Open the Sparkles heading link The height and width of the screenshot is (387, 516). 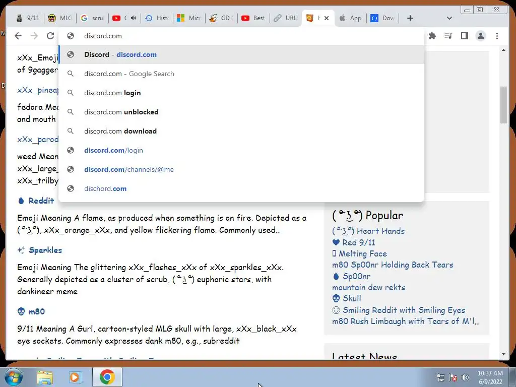[x=45, y=250]
